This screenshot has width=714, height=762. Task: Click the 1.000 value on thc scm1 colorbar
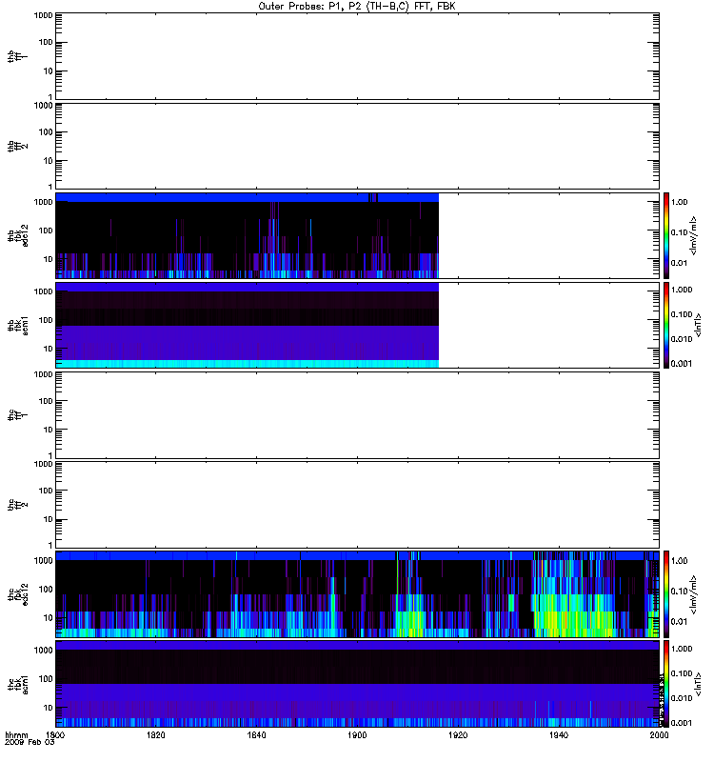[x=682, y=649]
